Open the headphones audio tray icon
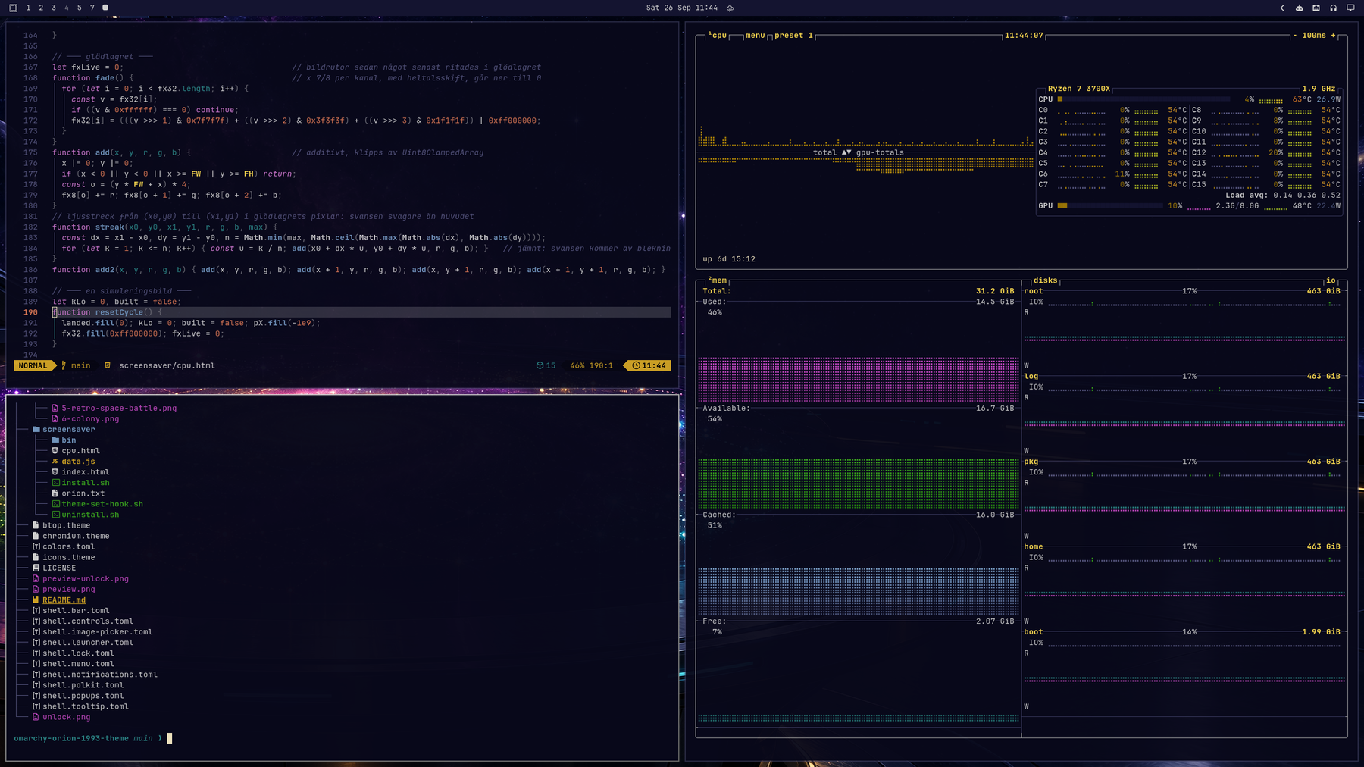1364x767 pixels. 1334,8
